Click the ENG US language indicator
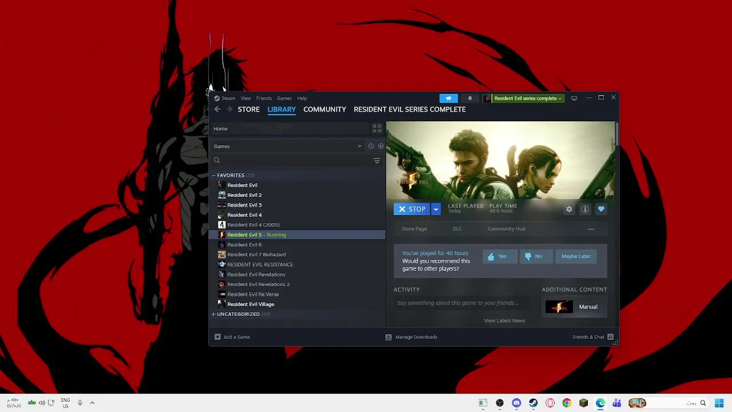The height and width of the screenshot is (412, 732). 65,403
